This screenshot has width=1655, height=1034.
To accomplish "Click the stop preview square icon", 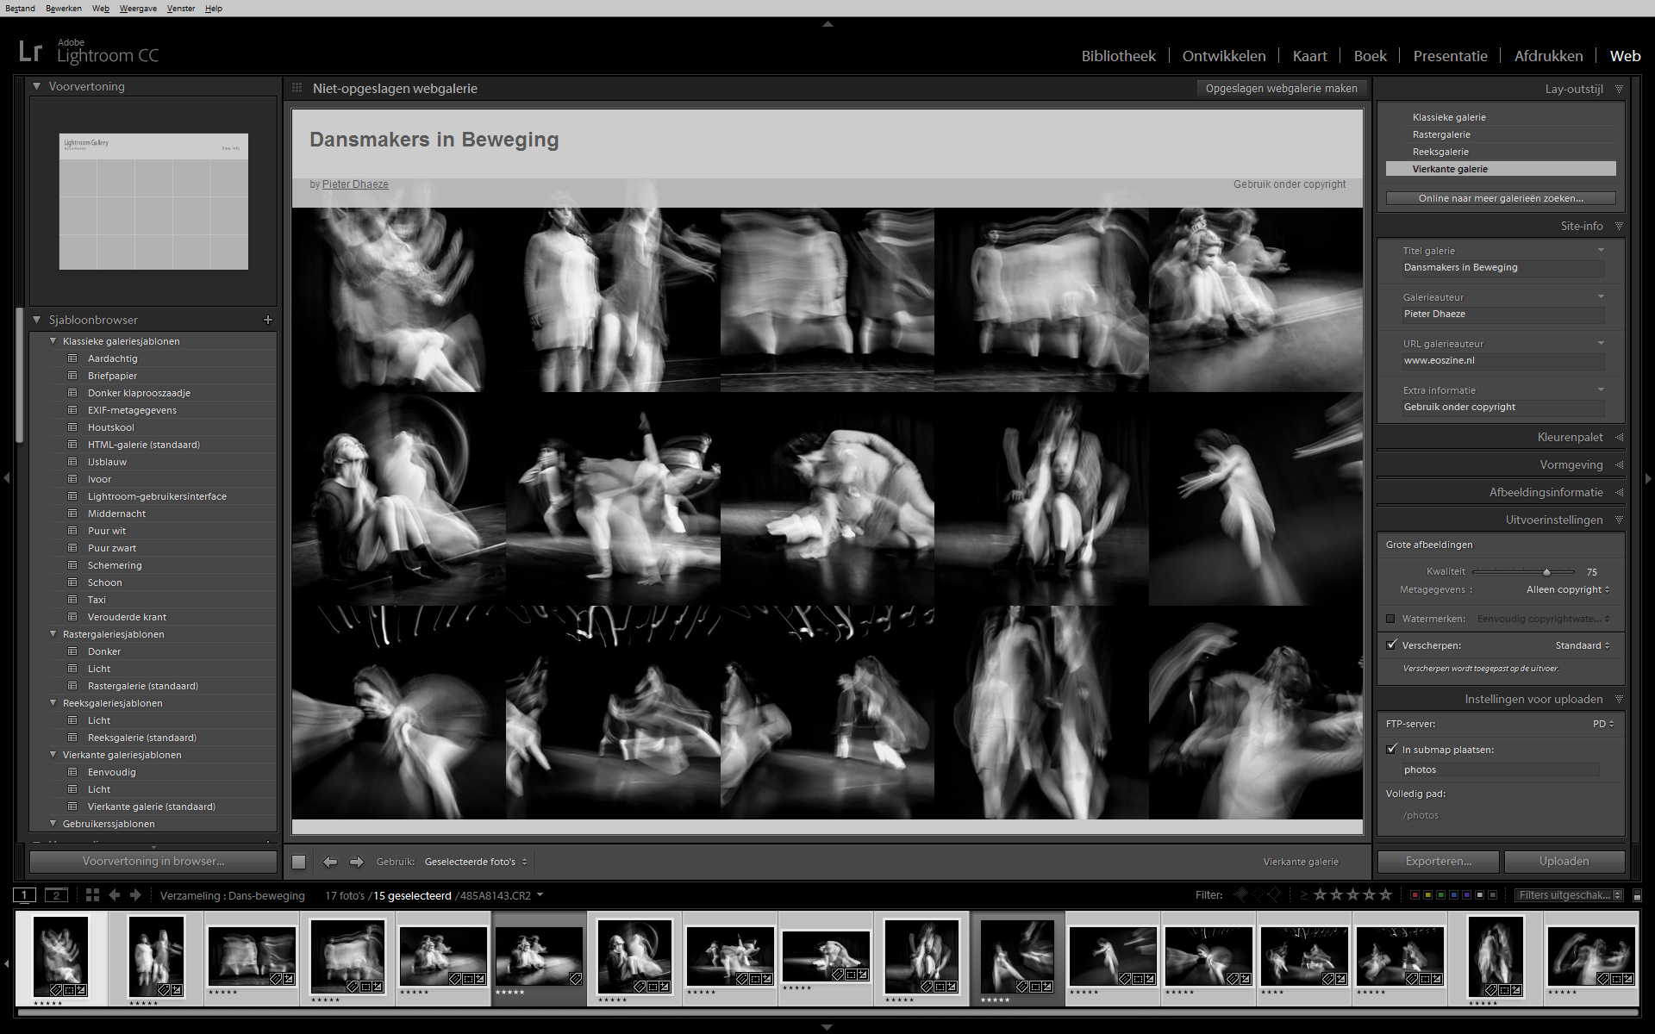I will click(x=299, y=862).
